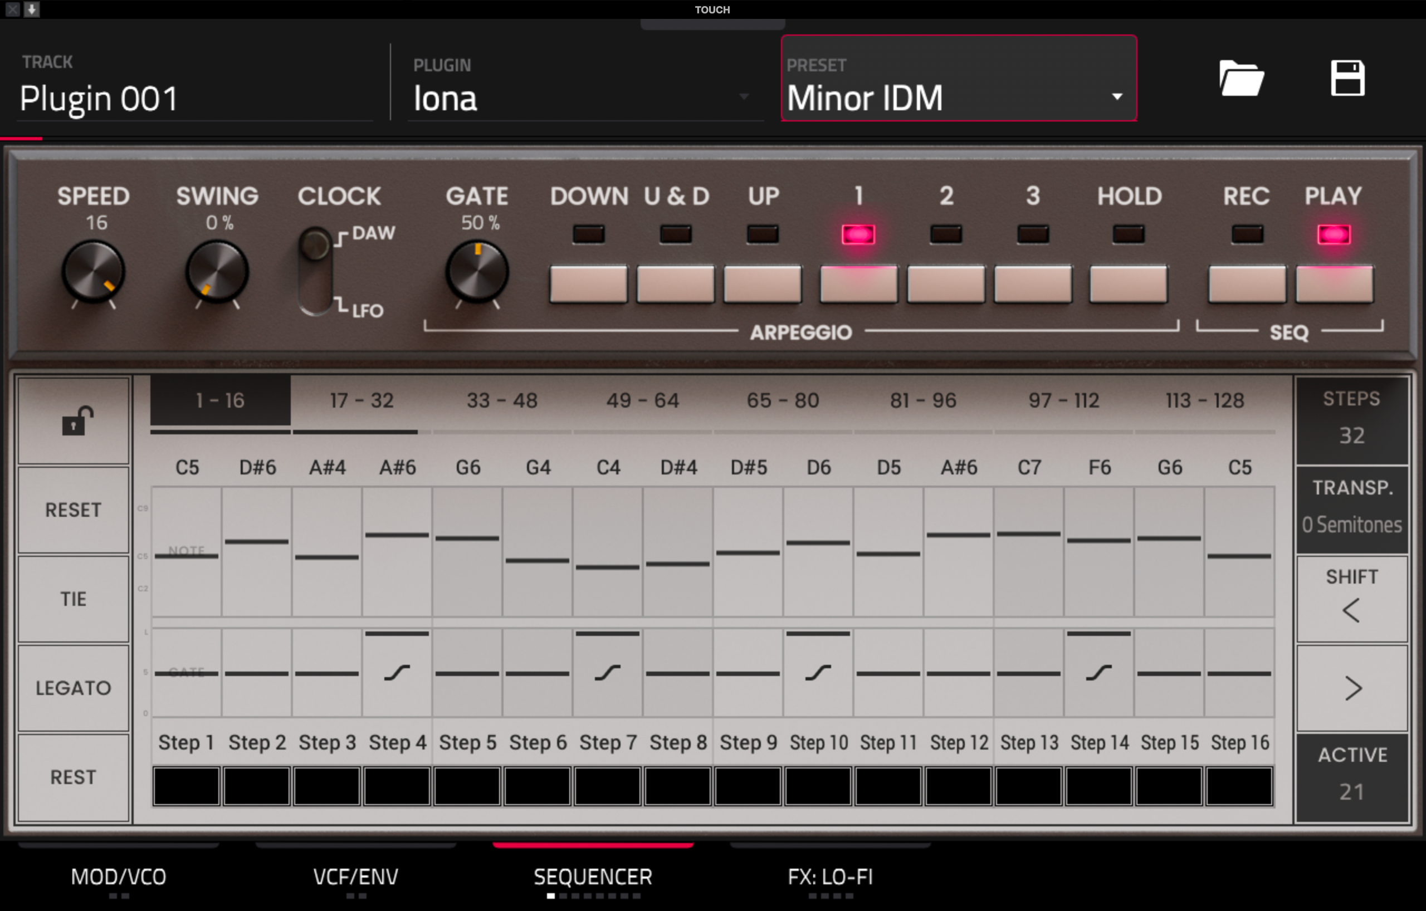
Task: Click the STEPS 32 value field
Action: point(1351,435)
